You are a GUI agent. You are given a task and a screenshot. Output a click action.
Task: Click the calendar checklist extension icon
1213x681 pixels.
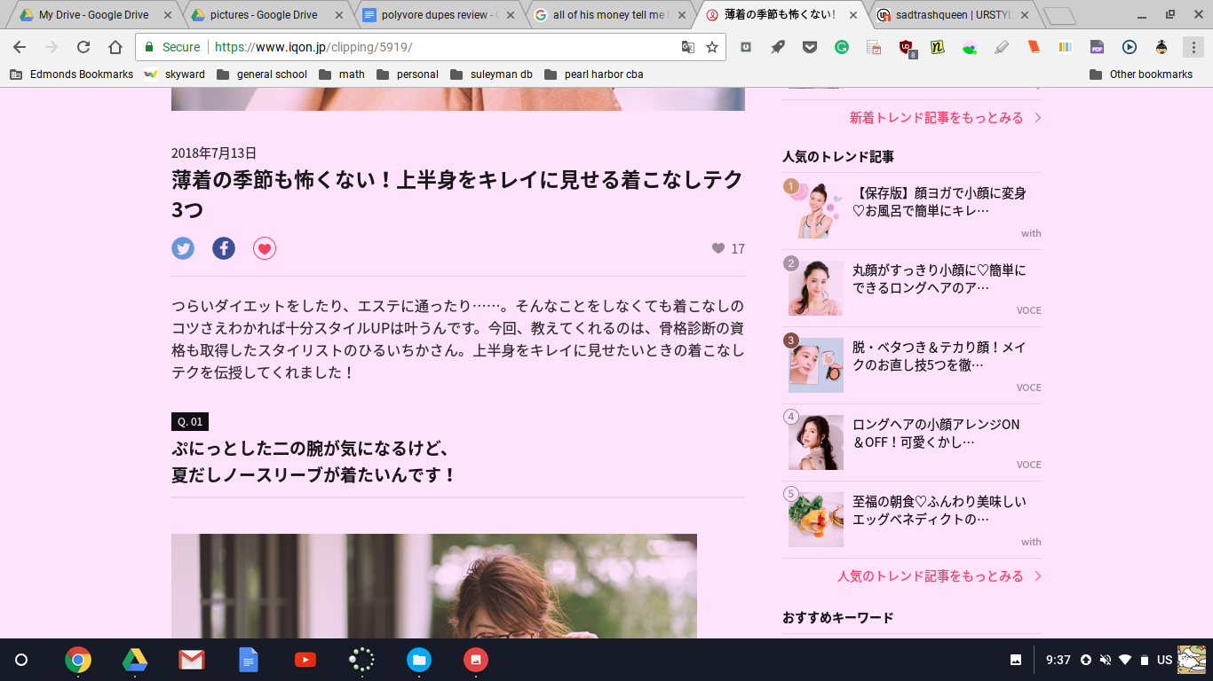874,47
